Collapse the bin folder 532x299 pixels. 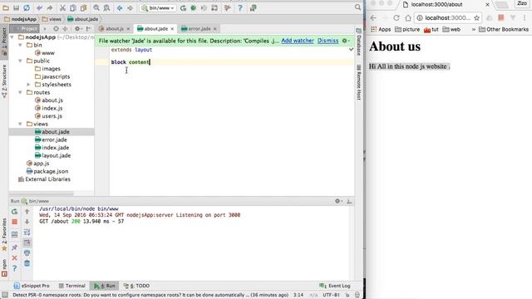(x=20, y=45)
